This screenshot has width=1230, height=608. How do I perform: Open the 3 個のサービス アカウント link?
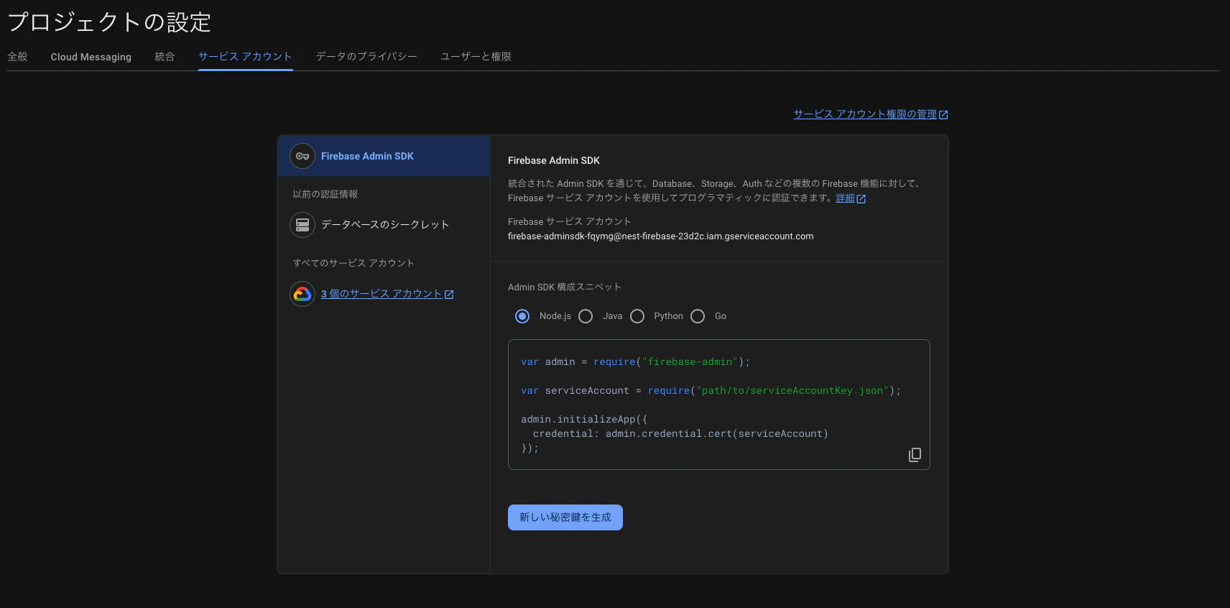coord(382,294)
